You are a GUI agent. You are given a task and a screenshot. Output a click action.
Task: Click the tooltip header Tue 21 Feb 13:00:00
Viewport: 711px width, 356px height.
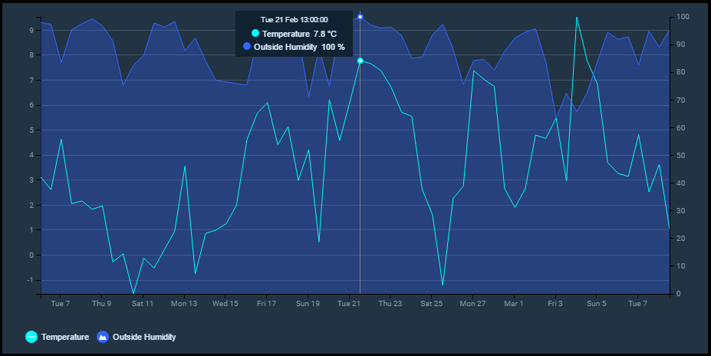click(x=294, y=19)
